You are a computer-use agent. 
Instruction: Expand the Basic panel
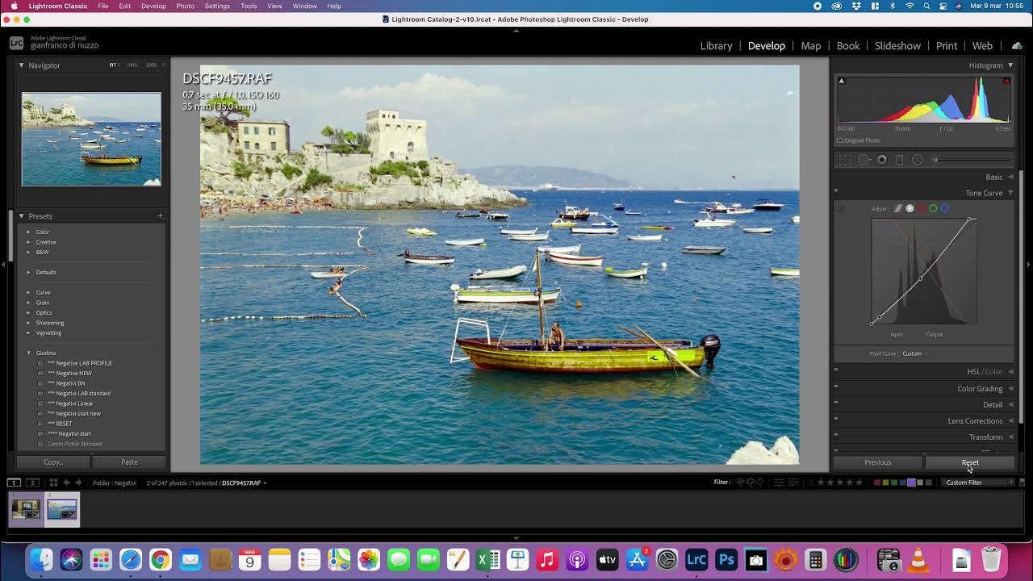pos(1010,177)
